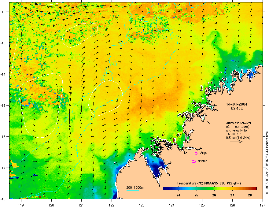269x208 pixels.
Task: Click the longitude axis label '120'
Action: tap(51, 205)
